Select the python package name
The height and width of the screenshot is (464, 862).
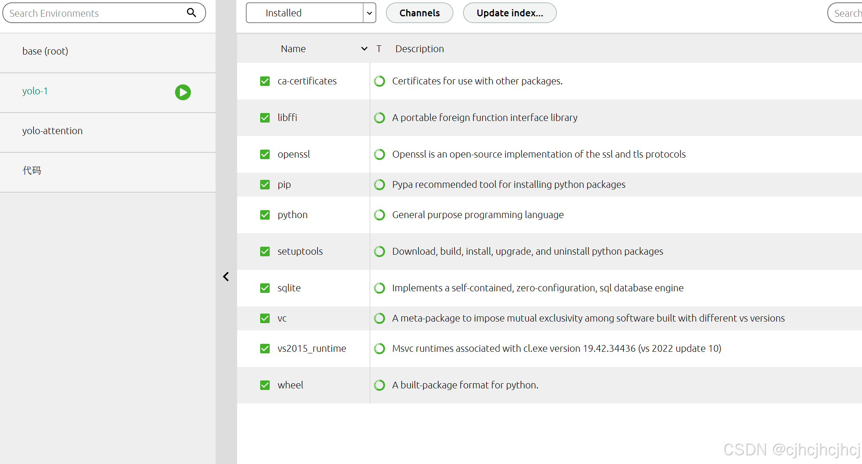pos(292,215)
